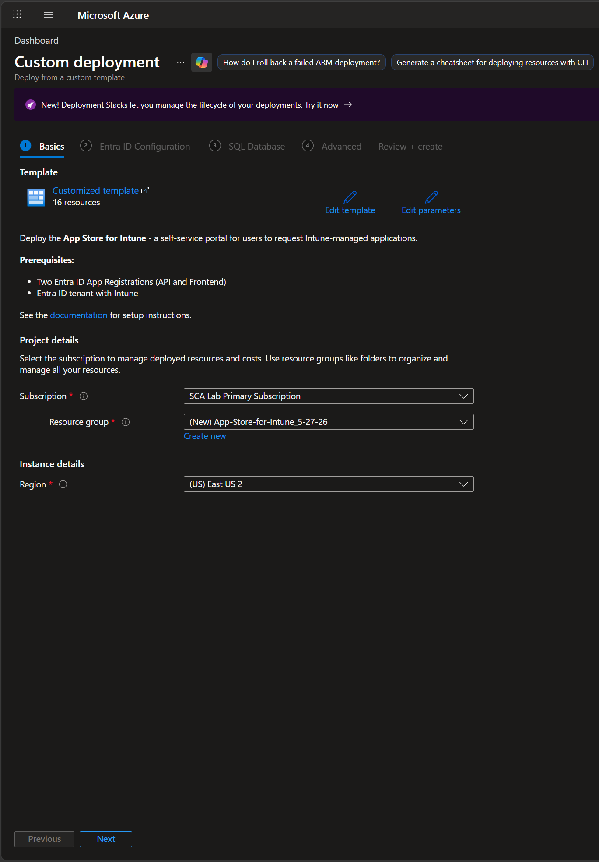Viewport: 599px width, 862px height.
Task: Click the '16 resources' text
Action: click(x=76, y=203)
